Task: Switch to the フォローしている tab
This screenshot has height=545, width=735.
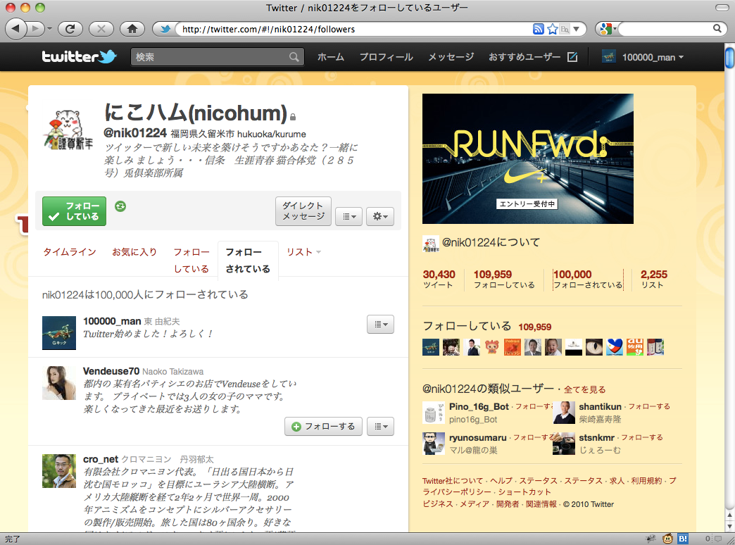Action: point(191,261)
